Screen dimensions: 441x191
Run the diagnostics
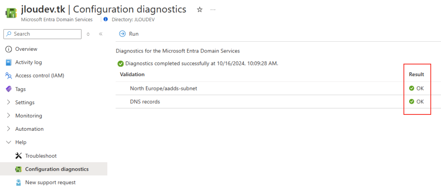(x=129, y=34)
